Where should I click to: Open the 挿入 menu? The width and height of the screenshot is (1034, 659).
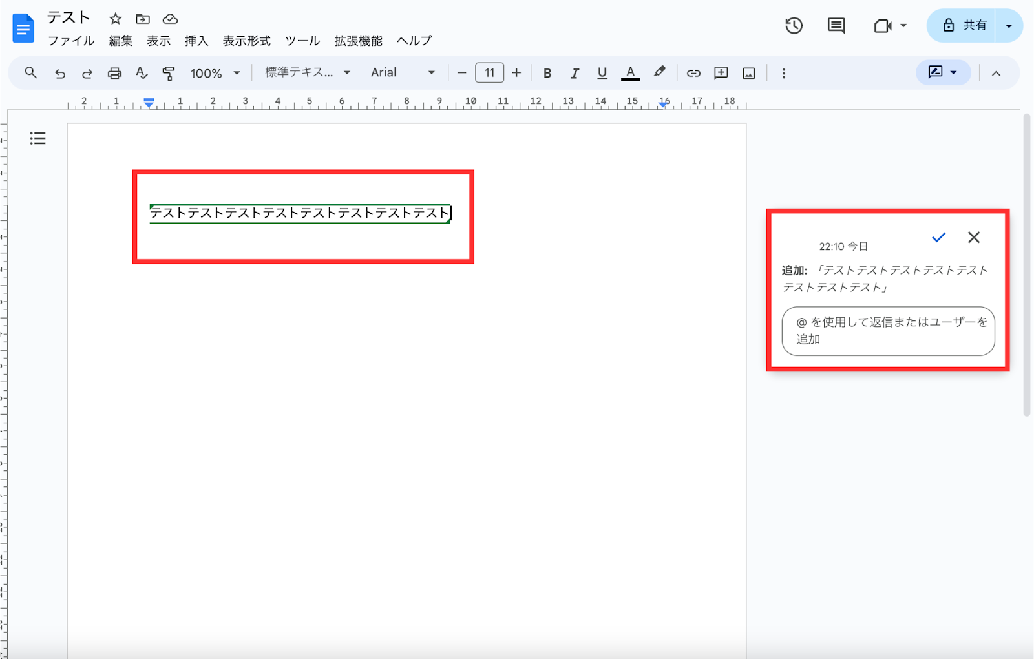point(196,41)
